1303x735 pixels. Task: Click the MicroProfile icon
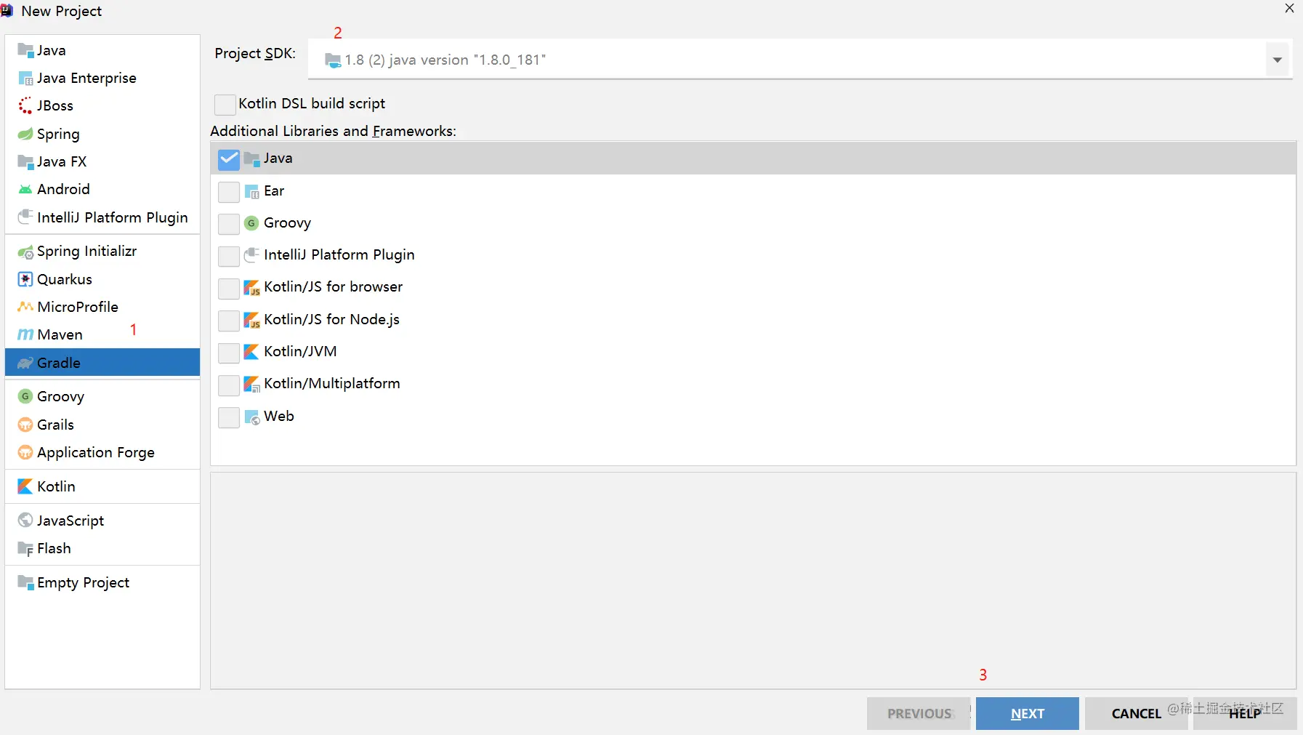[25, 307]
